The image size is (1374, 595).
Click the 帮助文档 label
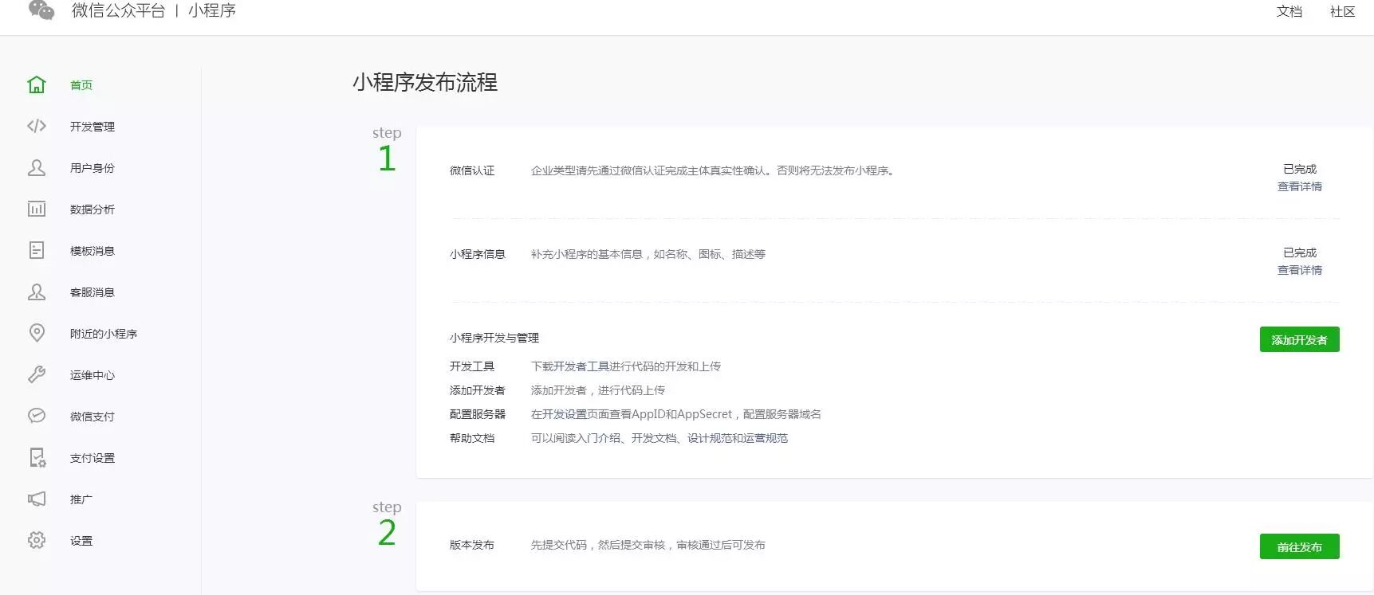(472, 438)
